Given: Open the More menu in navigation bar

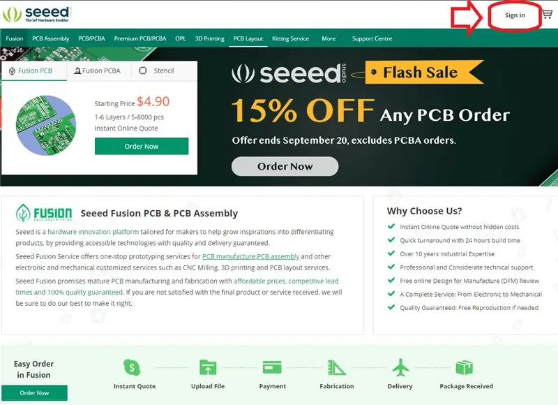Looking at the screenshot, I should click(329, 38).
